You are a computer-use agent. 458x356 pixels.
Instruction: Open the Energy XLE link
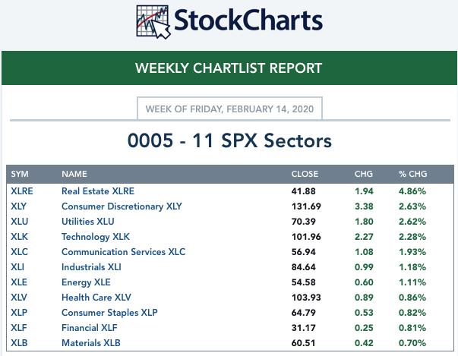[86, 282]
